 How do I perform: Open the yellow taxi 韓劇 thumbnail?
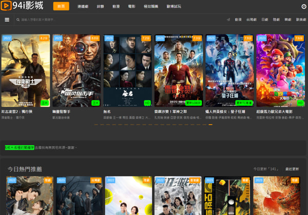(x=227, y=196)
